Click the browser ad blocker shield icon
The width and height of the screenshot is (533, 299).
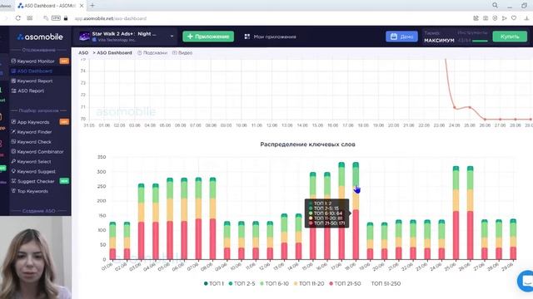point(495,18)
